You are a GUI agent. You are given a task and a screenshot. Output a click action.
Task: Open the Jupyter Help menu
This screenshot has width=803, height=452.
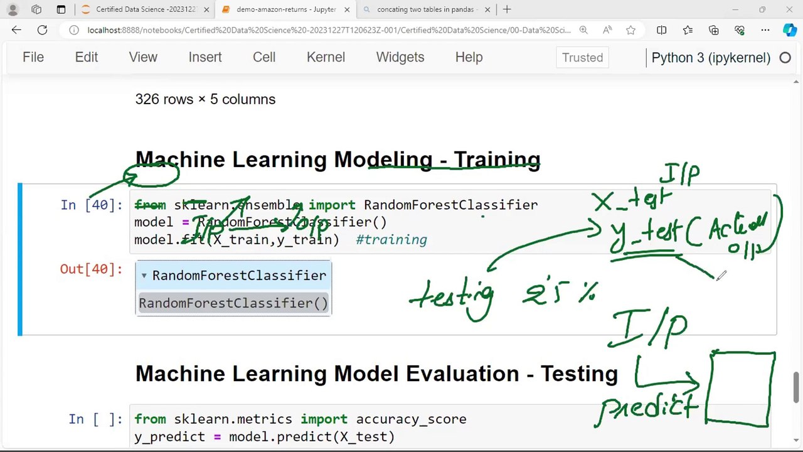coord(469,57)
